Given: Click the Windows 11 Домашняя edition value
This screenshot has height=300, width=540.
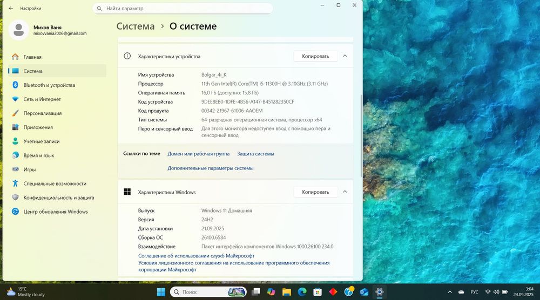Looking at the screenshot, I should (227, 210).
